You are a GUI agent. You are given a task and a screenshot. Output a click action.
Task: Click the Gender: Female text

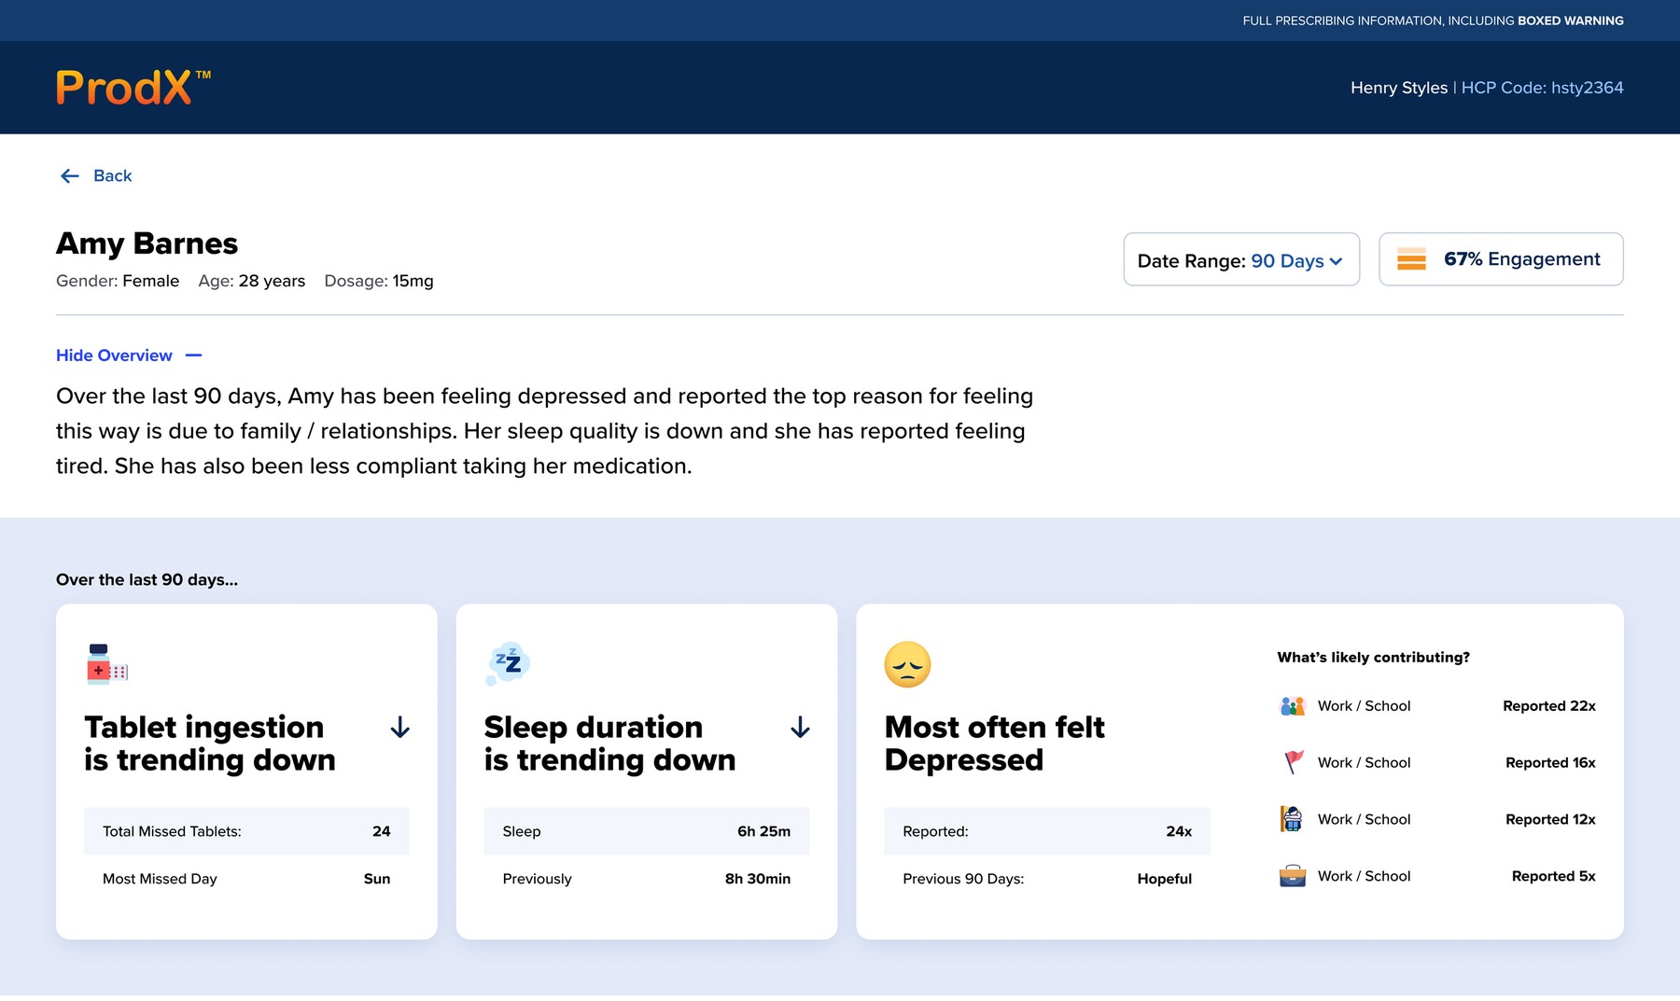(118, 281)
